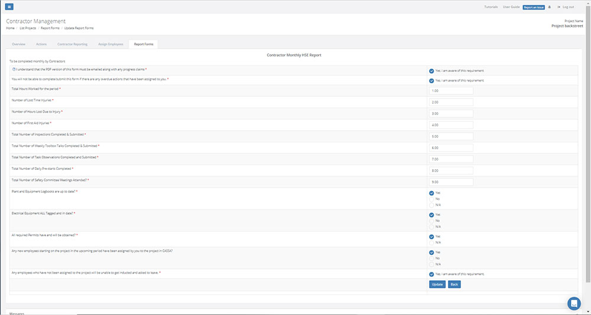Image resolution: width=591 pixels, height=315 pixels.
Task: Click help icon beside PDF version statement
Action: tap(14, 69)
